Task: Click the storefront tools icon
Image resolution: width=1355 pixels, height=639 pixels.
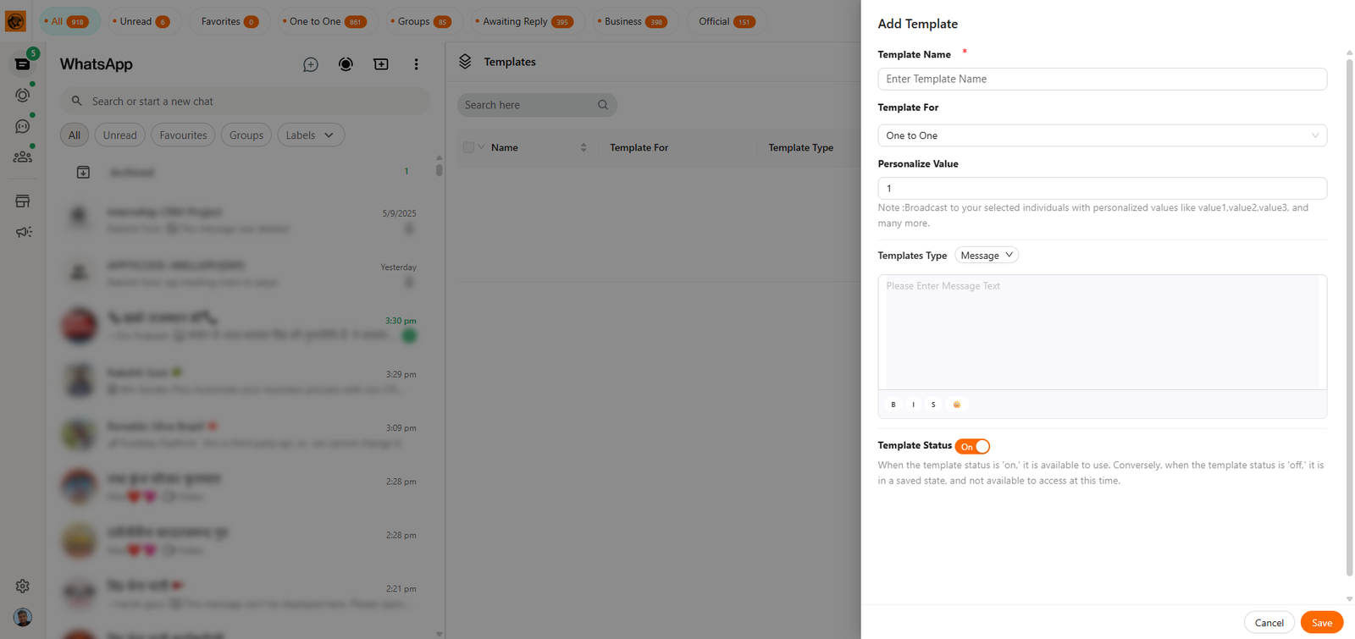Action: 23,201
